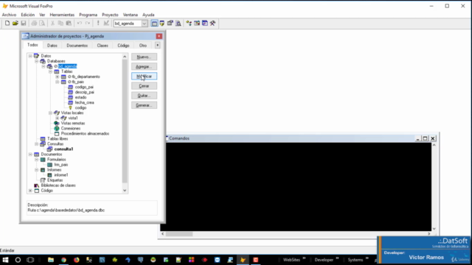This screenshot has height=265, width=472.
Task: Open File Explorer from taskbar
Action: pyautogui.click(x=51, y=260)
